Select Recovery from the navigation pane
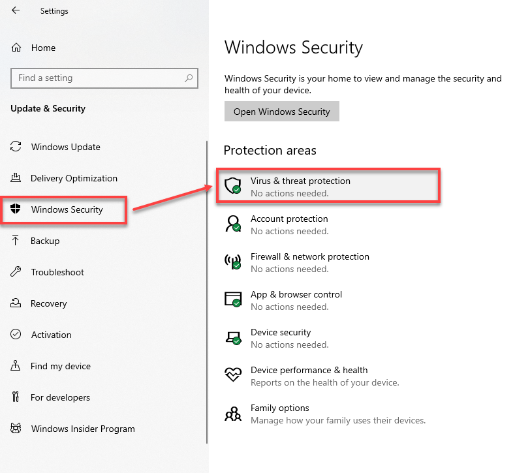The width and height of the screenshot is (530, 473). tap(50, 303)
